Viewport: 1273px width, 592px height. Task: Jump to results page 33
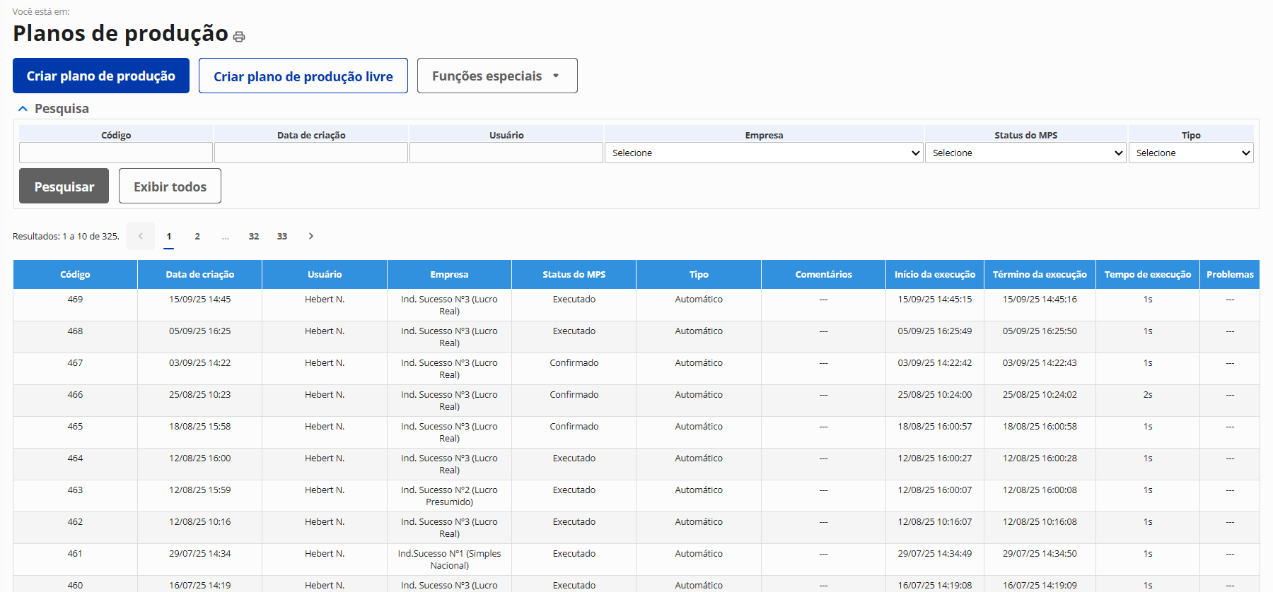282,237
